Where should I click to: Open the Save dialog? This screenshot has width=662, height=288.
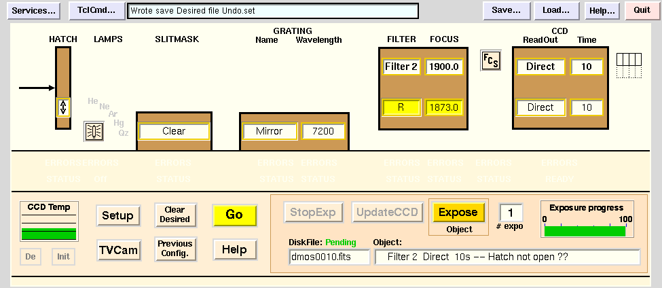coord(506,11)
